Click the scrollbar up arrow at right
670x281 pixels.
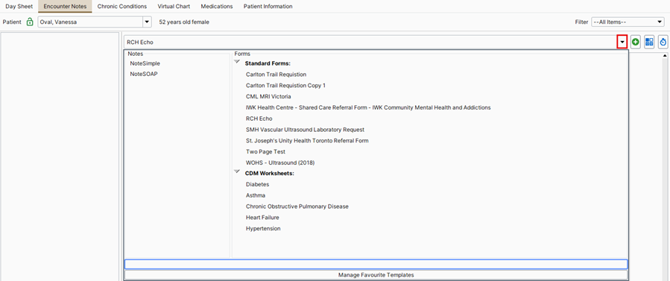665,55
